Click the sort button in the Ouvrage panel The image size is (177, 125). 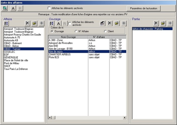click(x=52, y=23)
